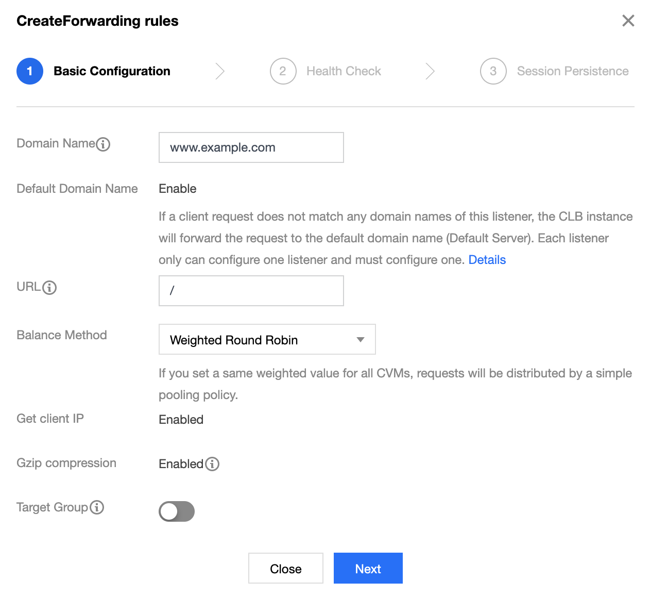Click the Domain Name input field
Viewport: 650px width, 597px height.
tap(251, 147)
